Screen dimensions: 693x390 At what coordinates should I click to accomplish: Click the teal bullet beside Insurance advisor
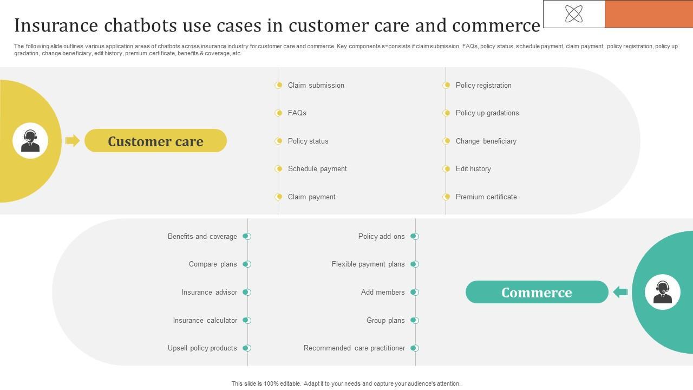click(247, 292)
